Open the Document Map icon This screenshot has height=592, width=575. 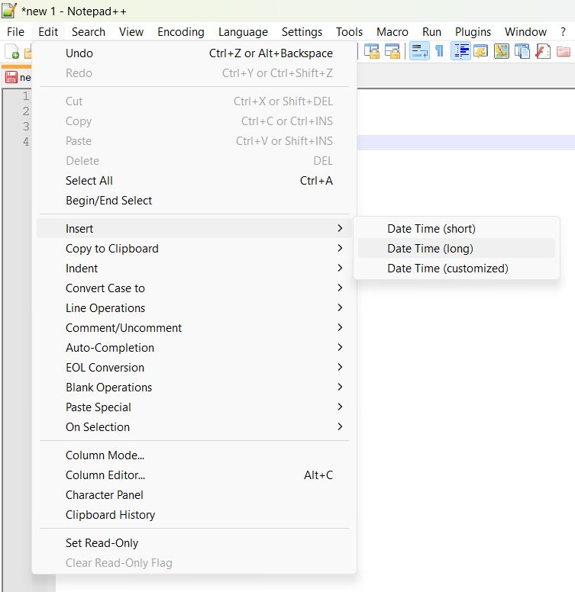point(502,51)
